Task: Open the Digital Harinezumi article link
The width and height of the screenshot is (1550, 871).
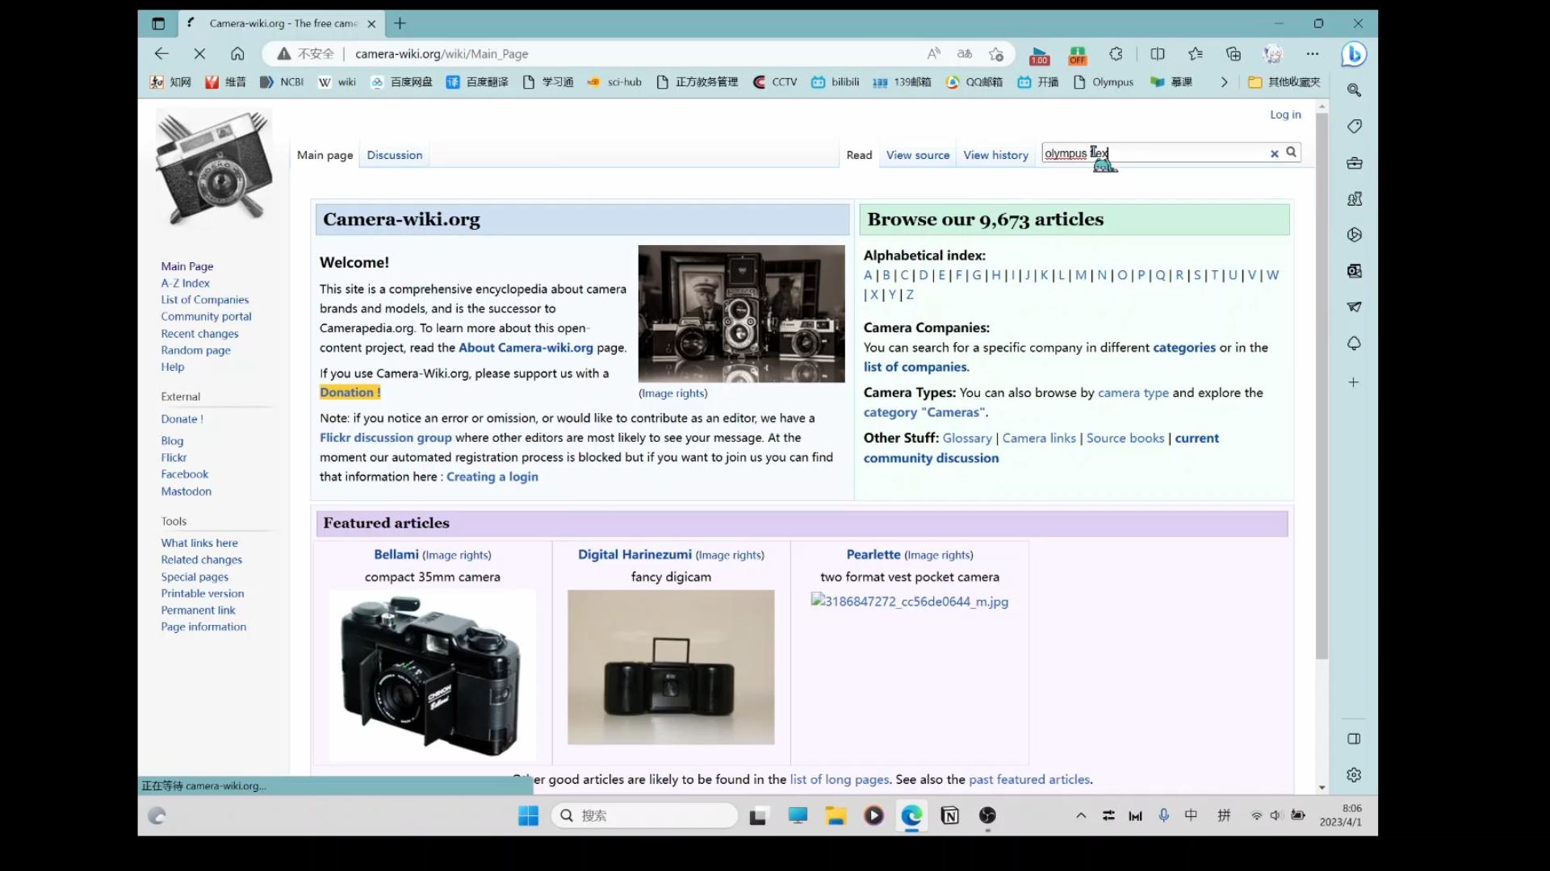Action: pos(635,555)
